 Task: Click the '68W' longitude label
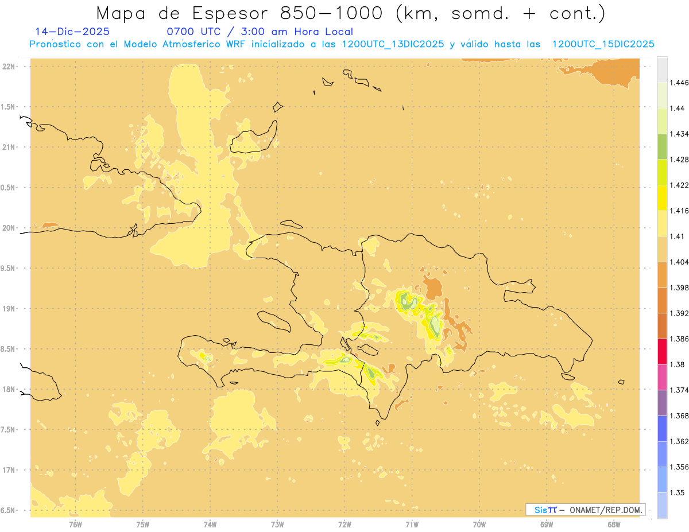pyautogui.click(x=614, y=524)
